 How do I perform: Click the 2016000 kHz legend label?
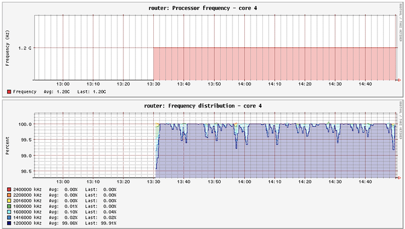28,201
